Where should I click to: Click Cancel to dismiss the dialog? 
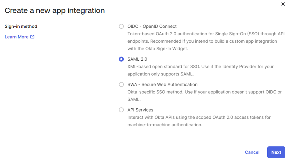coord(252,152)
